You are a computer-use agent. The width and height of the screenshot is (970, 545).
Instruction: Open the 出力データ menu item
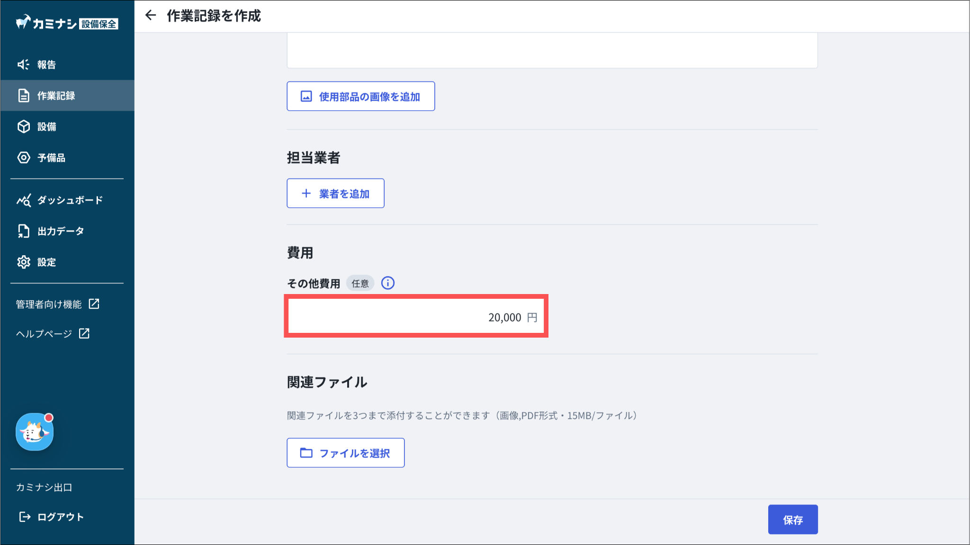[x=60, y=231]
